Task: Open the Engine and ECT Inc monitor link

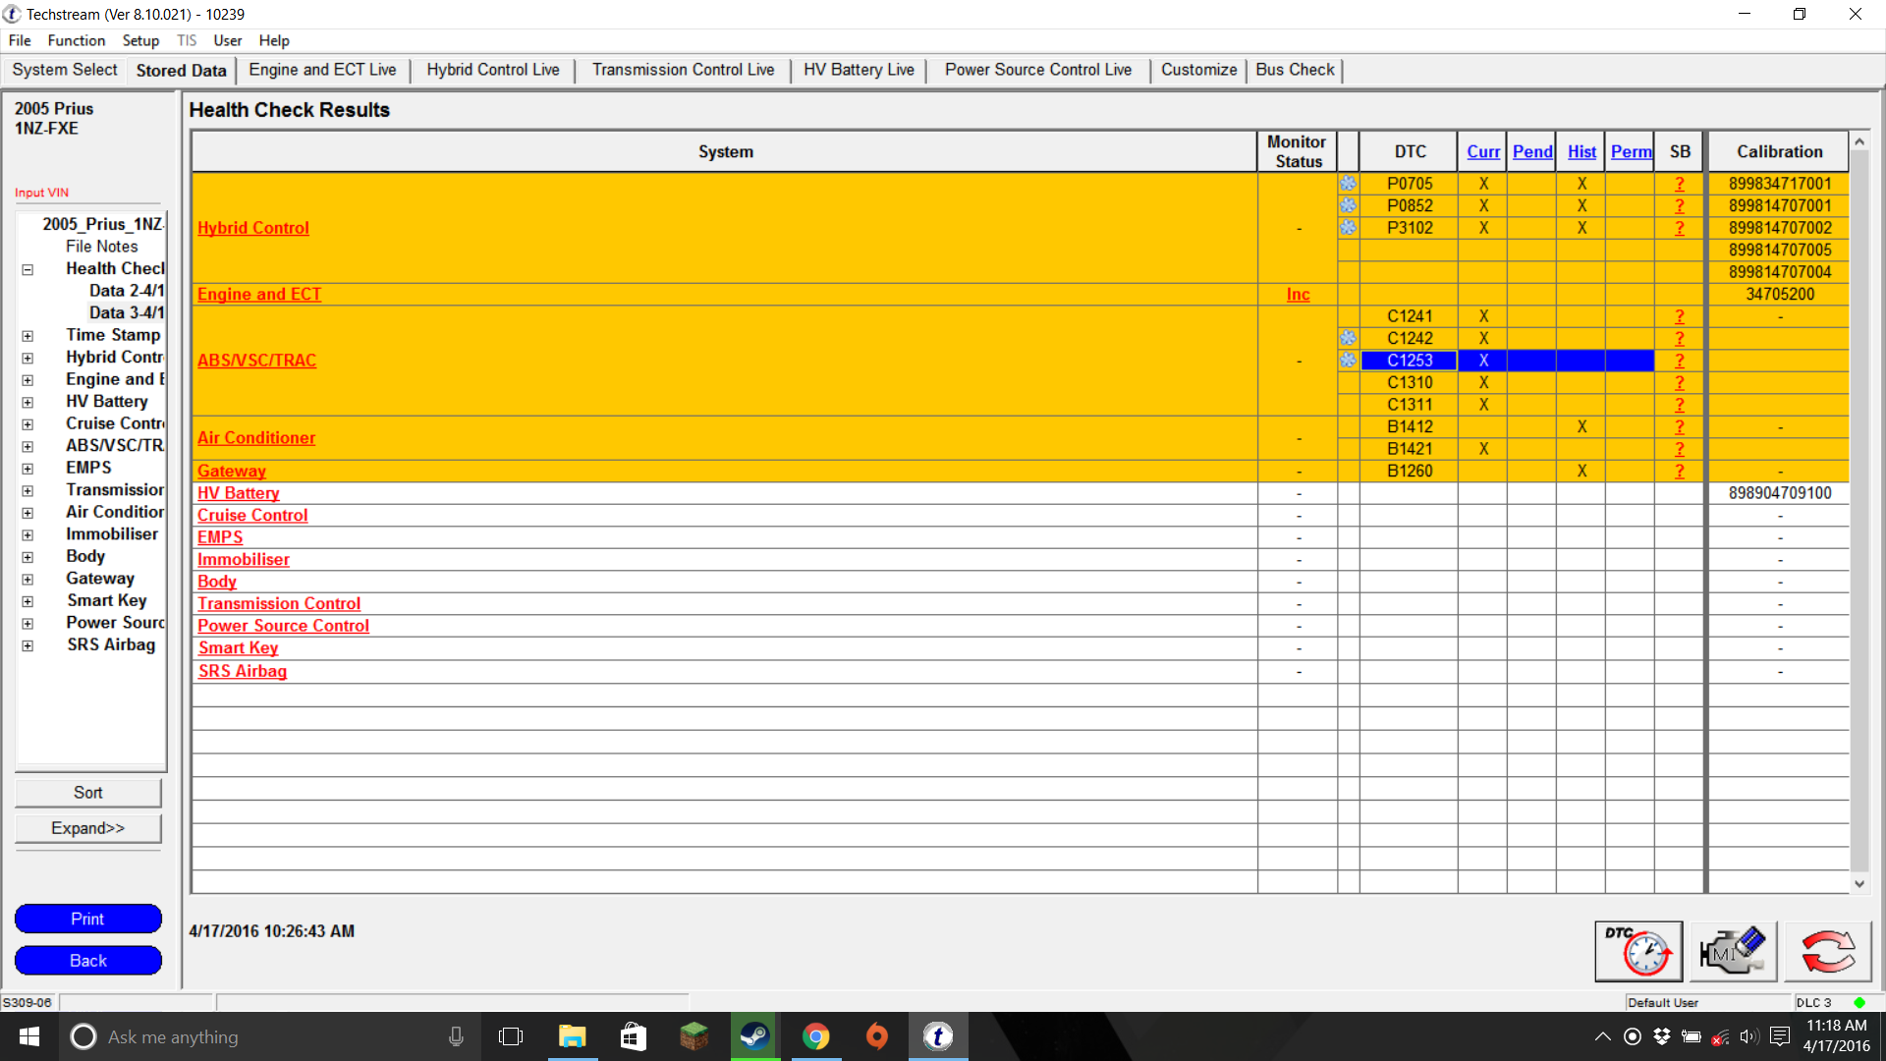Action: coord(1299,295)
